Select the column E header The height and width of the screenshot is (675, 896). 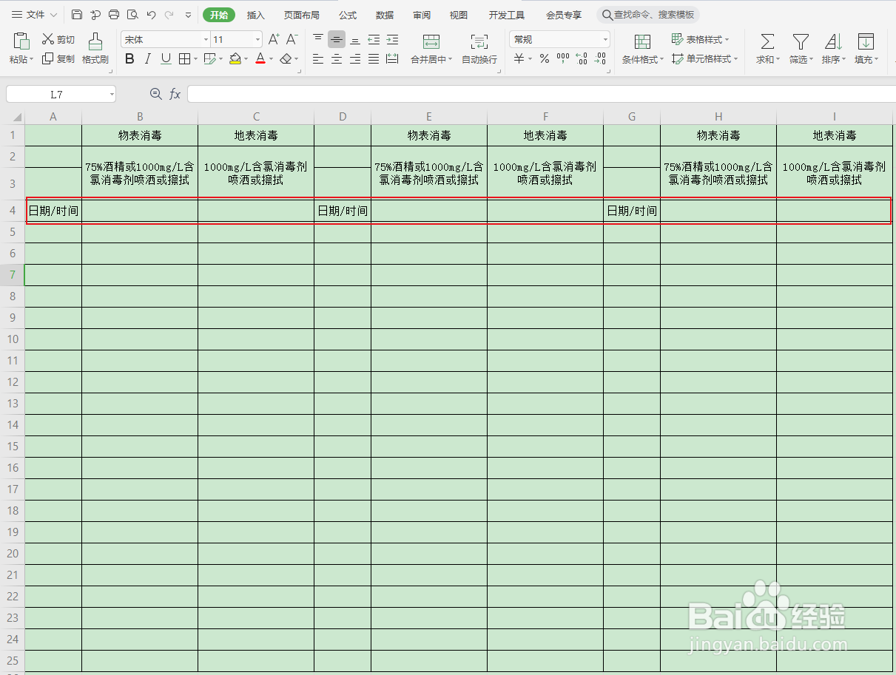click(429, 117)
